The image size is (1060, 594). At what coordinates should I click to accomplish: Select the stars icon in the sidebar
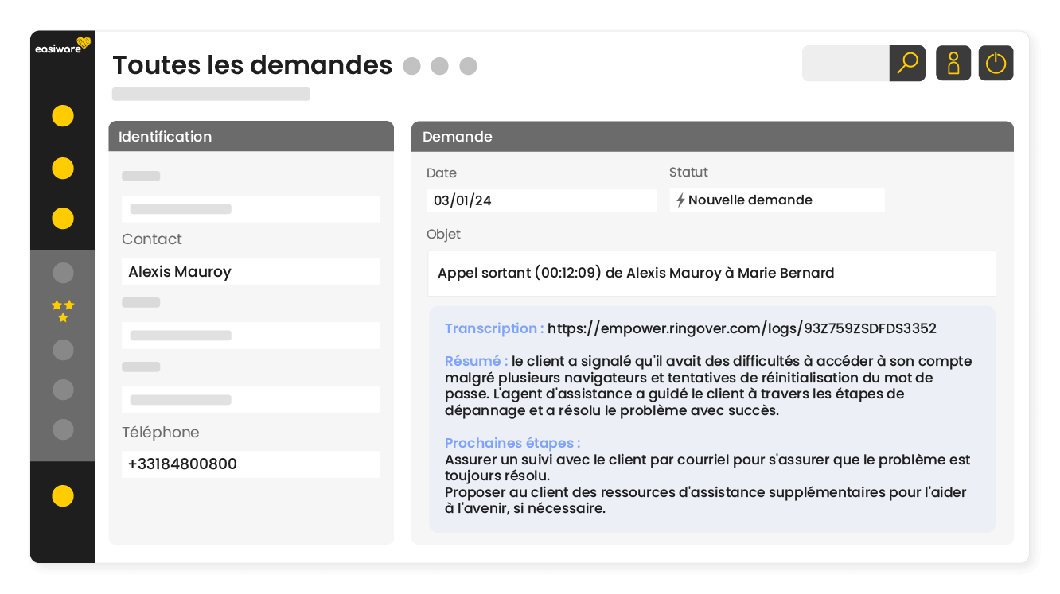63,311
